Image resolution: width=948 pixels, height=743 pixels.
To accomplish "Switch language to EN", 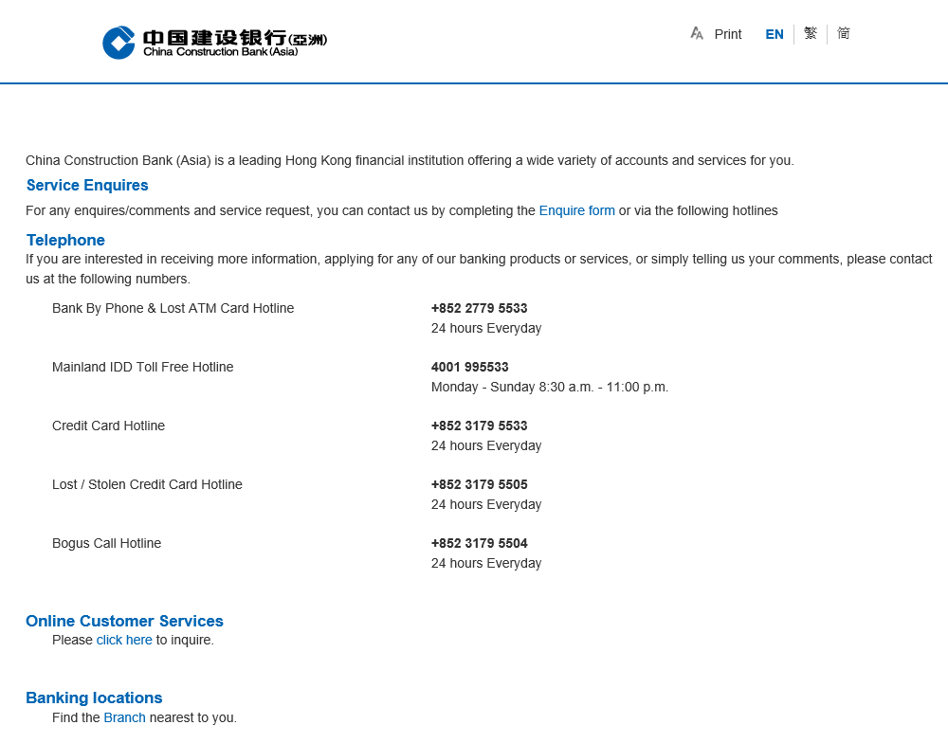I will [x=775, y=34].
